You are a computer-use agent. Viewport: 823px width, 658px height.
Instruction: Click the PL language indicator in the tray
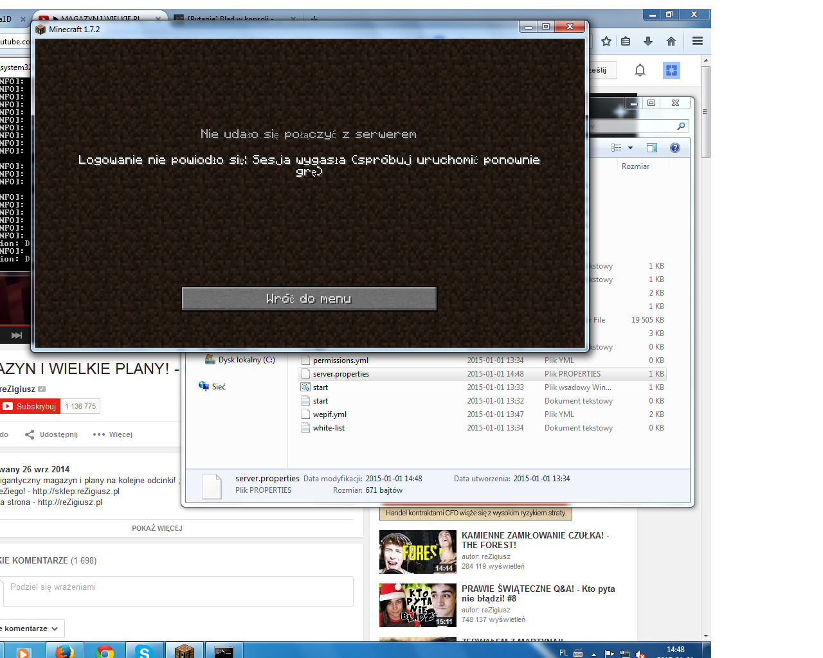(x=564, y=653)
